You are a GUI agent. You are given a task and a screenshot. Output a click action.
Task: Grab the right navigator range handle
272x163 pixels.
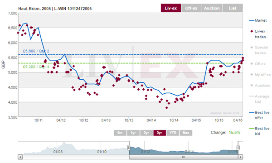[x=238, y=148]
